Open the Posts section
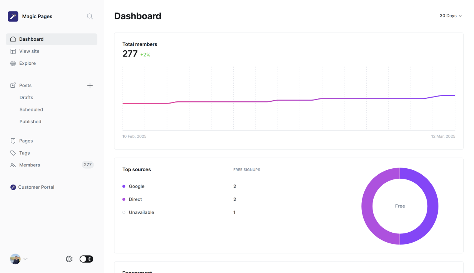 (x=25, y=85)
